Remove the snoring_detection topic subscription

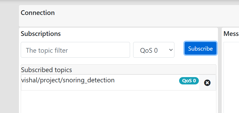(x=207, y=83)
